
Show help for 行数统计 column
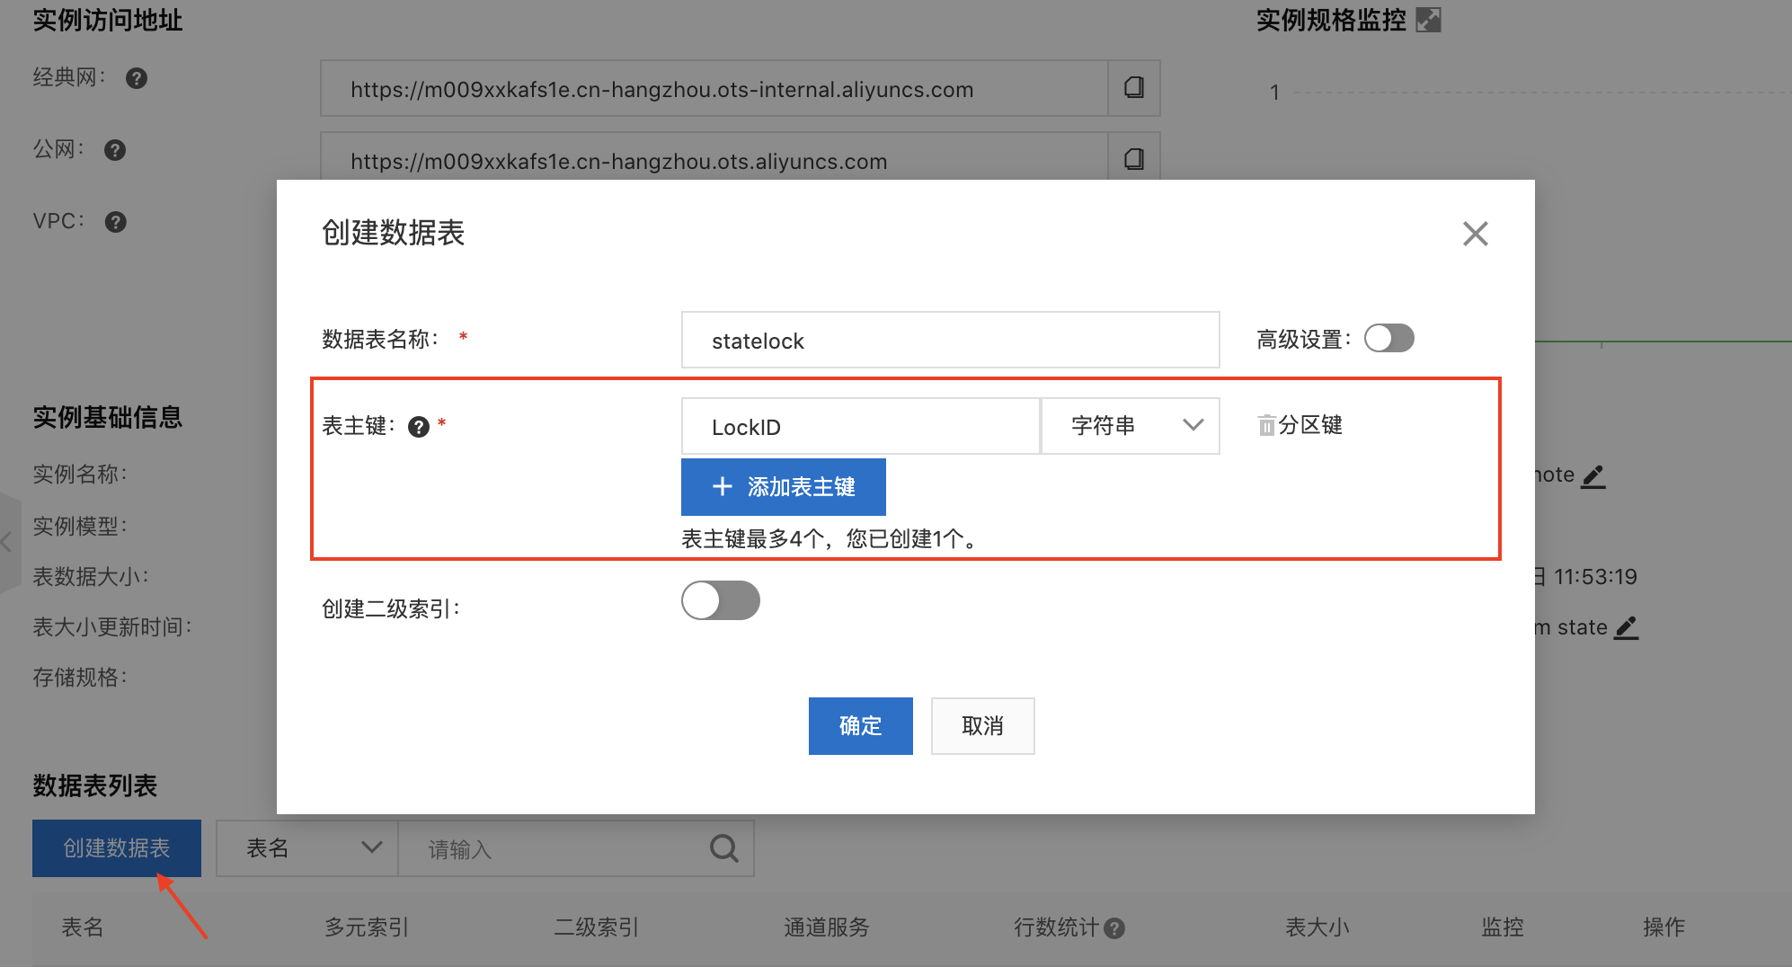coord(1114,928)
